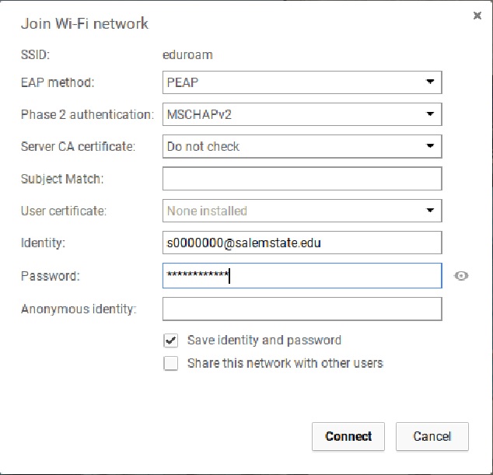
Task: Enable Share this network with other users
Action: (x=171, y=363)
